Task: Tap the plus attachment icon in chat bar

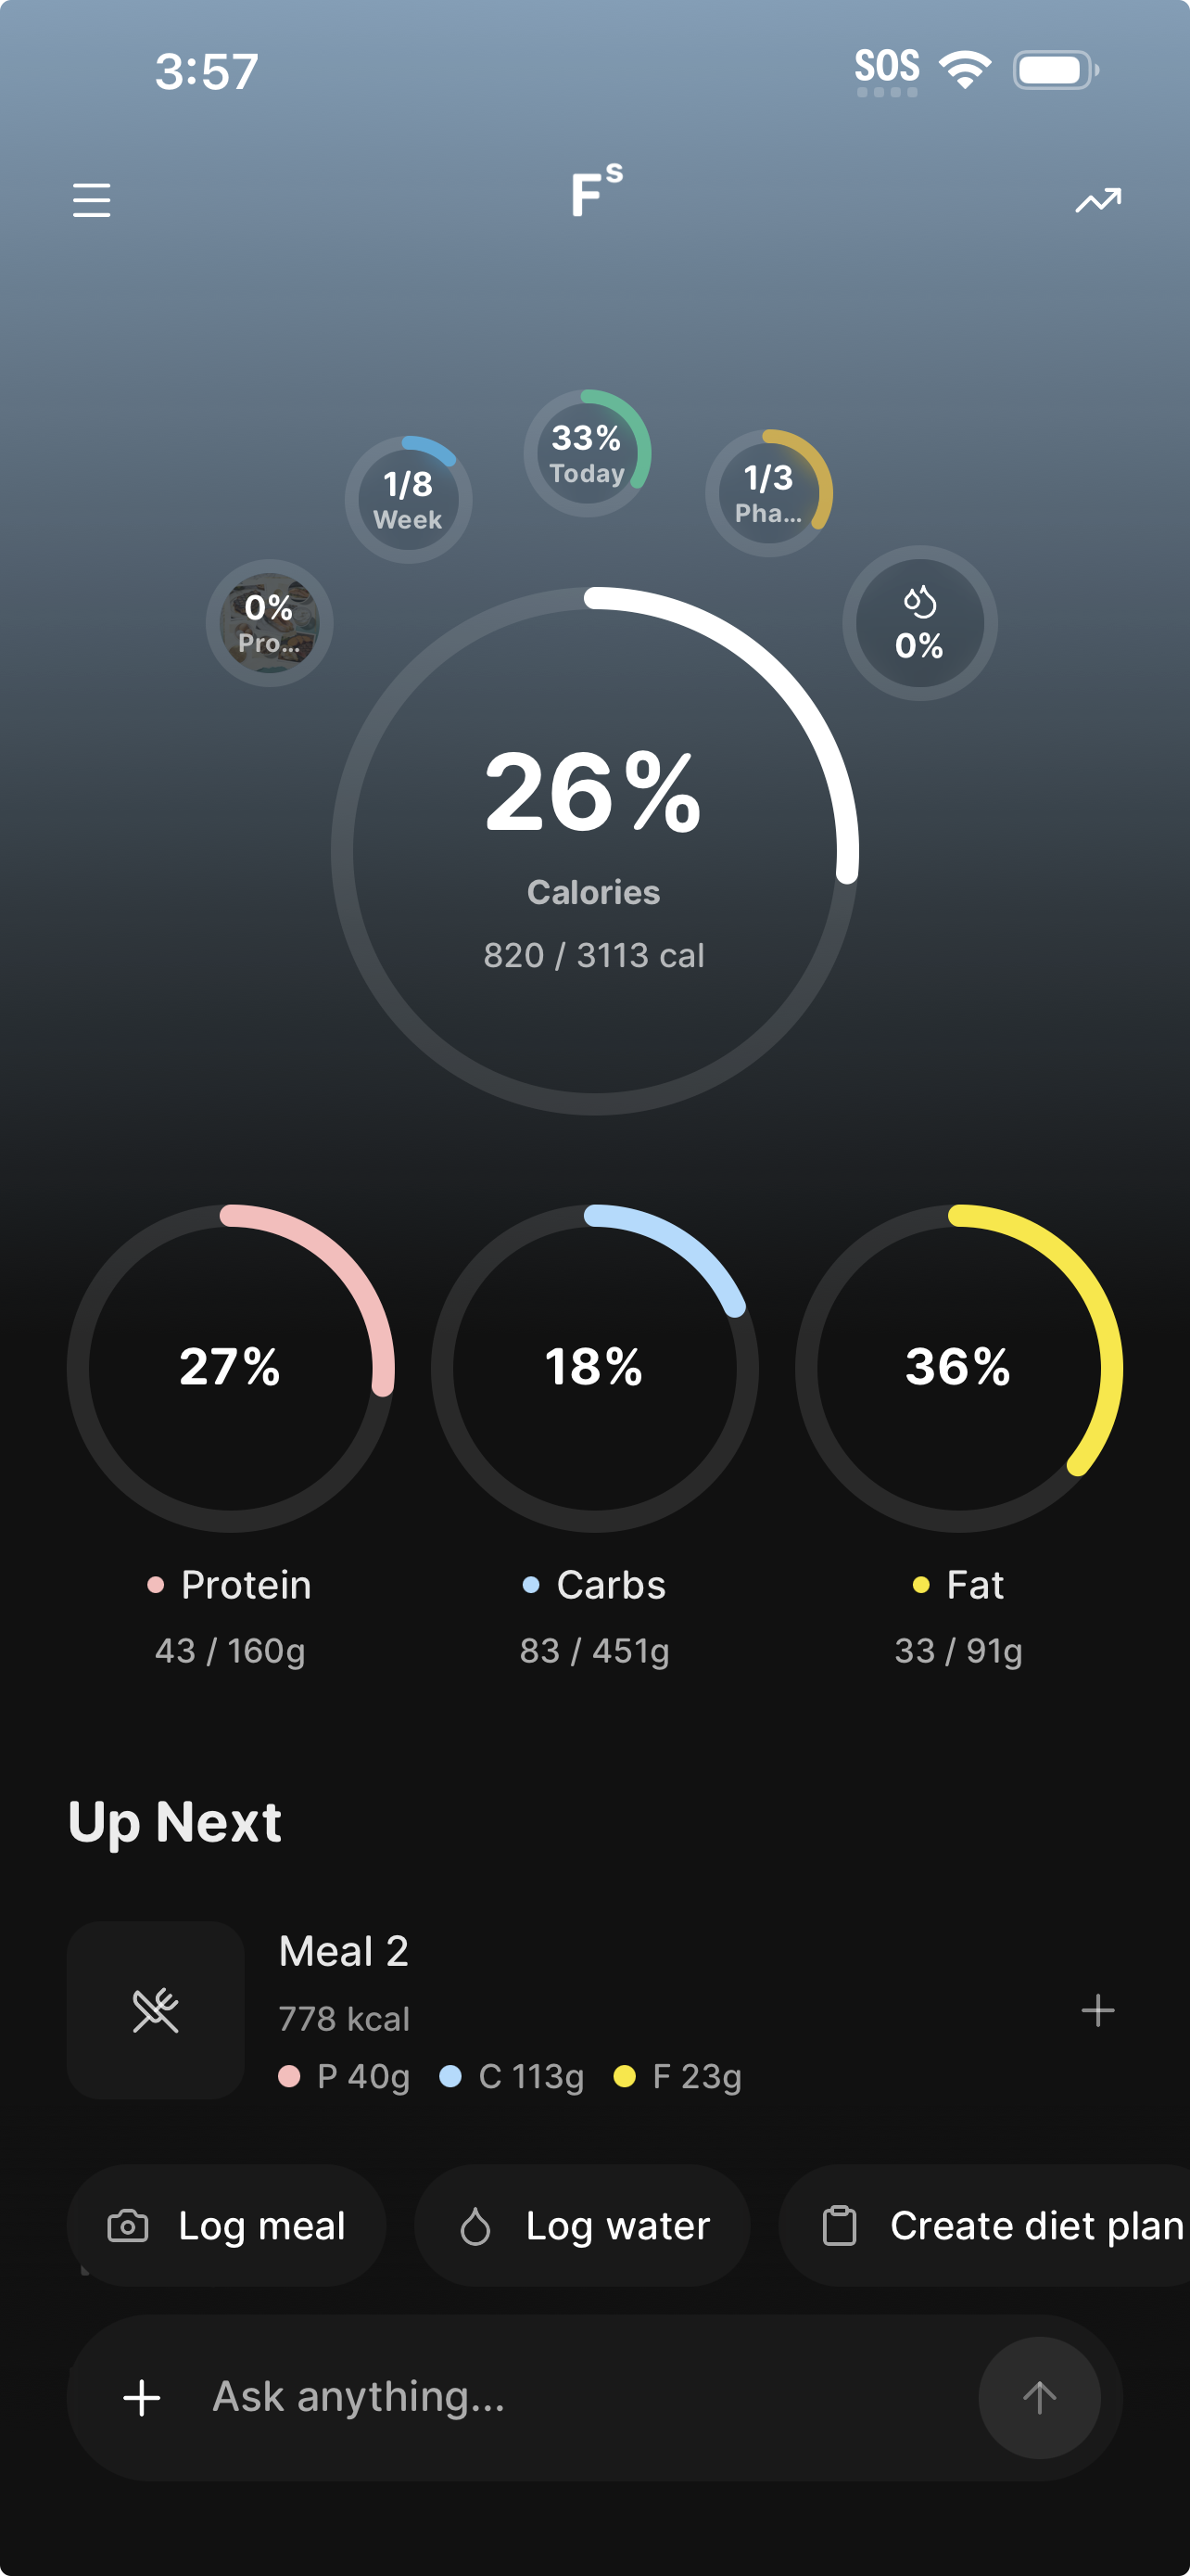Action: [x=142, y=2397]
